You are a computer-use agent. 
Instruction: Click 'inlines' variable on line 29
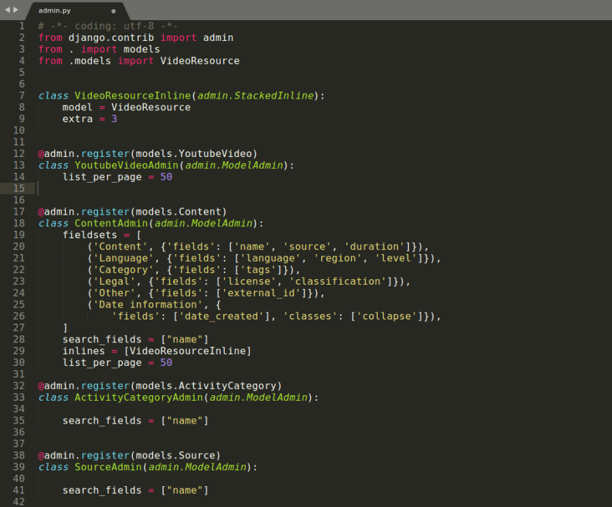click(83, 351)
